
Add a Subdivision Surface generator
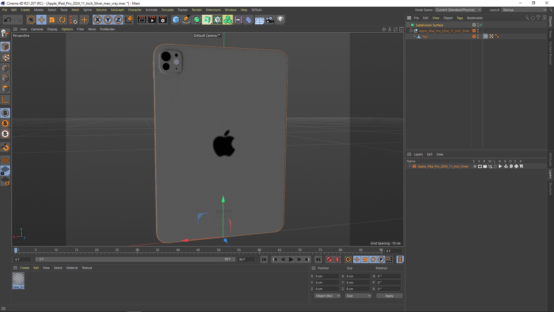[x=197, y=20]
